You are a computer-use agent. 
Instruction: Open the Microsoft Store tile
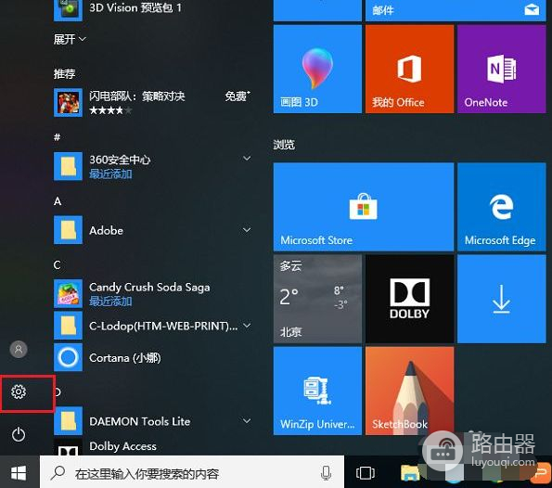coord(364,207)
